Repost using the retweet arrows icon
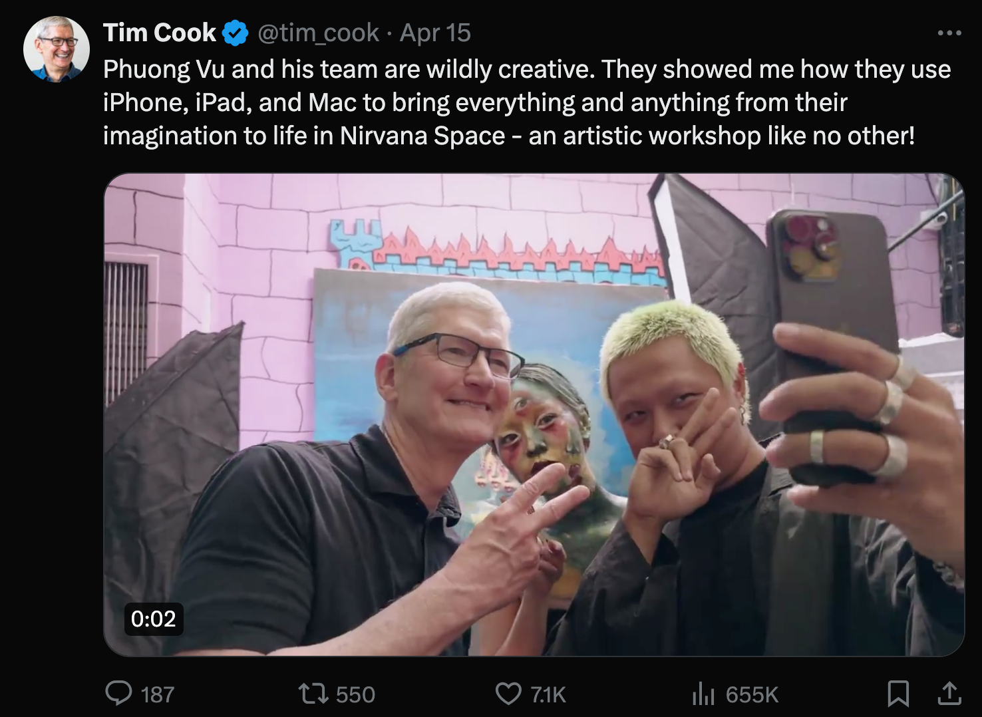This screenshot has width=982, height=717. click(x=313, y=694)
